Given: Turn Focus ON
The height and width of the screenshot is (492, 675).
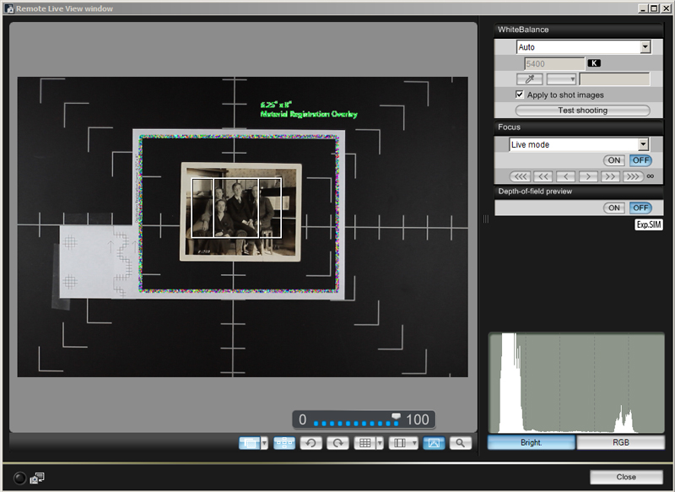Looking at the screenshot, I should 613,160.
